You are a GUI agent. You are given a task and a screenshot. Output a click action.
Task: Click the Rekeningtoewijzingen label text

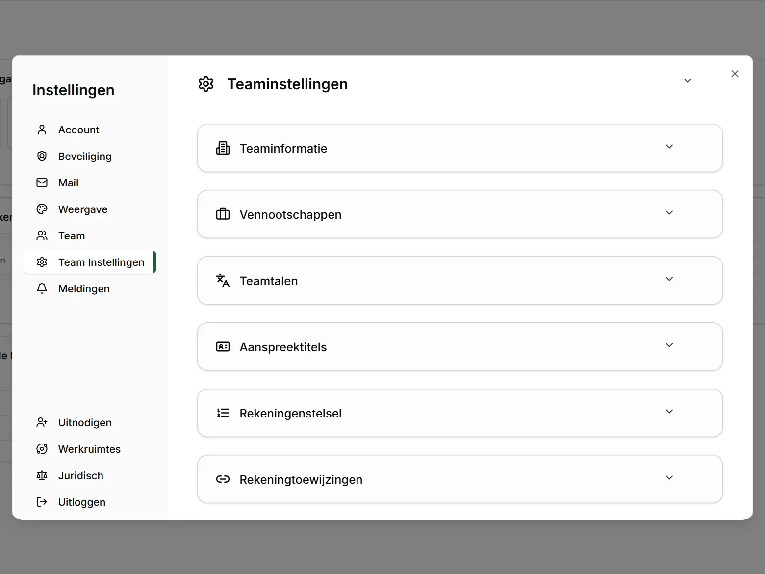[301, 479]
